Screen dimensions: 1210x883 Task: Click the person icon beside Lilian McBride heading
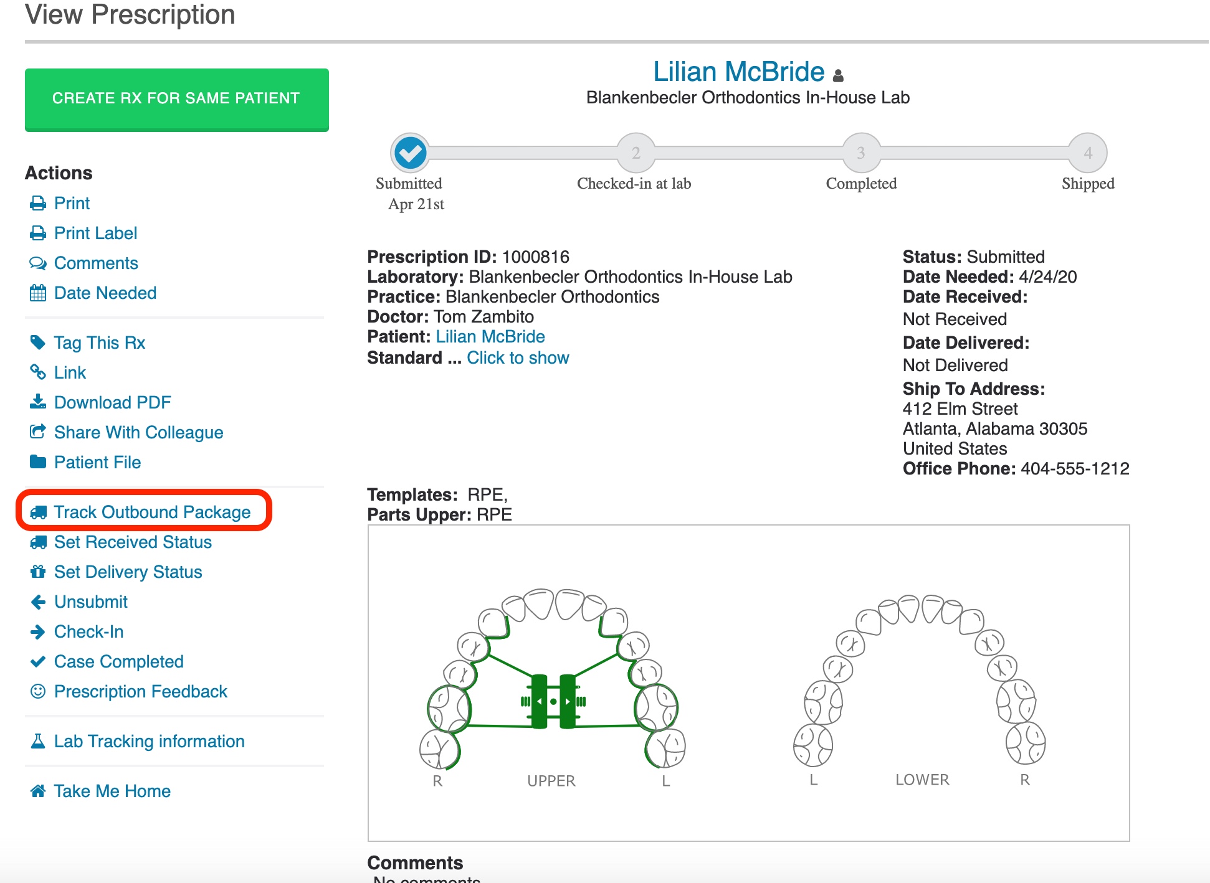click(838, 76)
